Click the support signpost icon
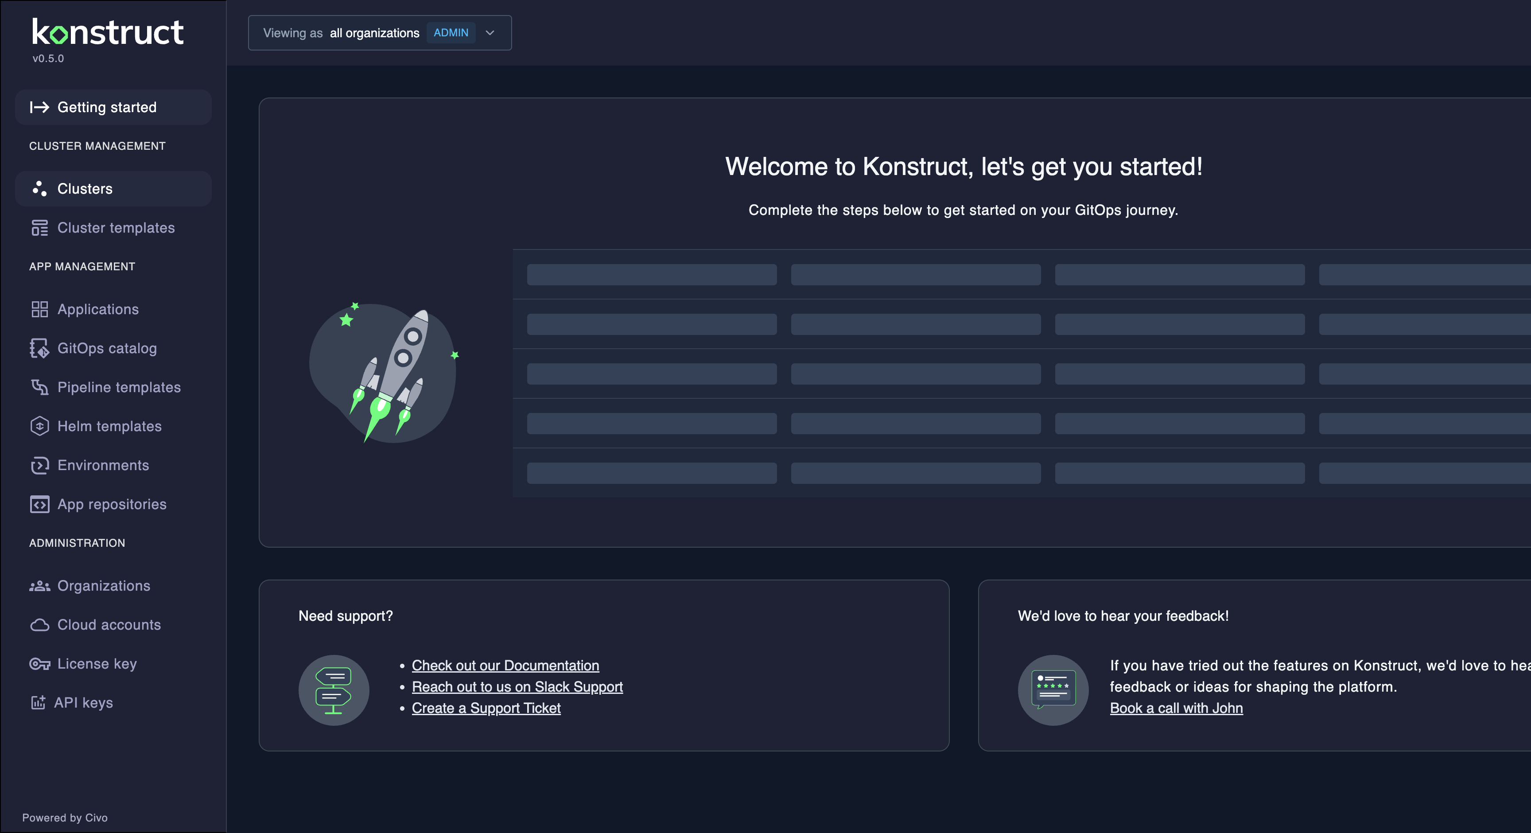The image size is (1531, 833). [x=334, y=690]
